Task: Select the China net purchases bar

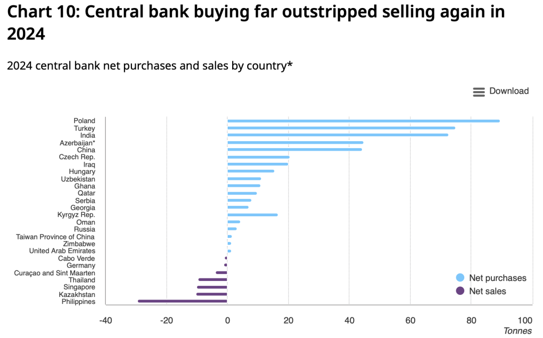Action: tap(295, 149)
